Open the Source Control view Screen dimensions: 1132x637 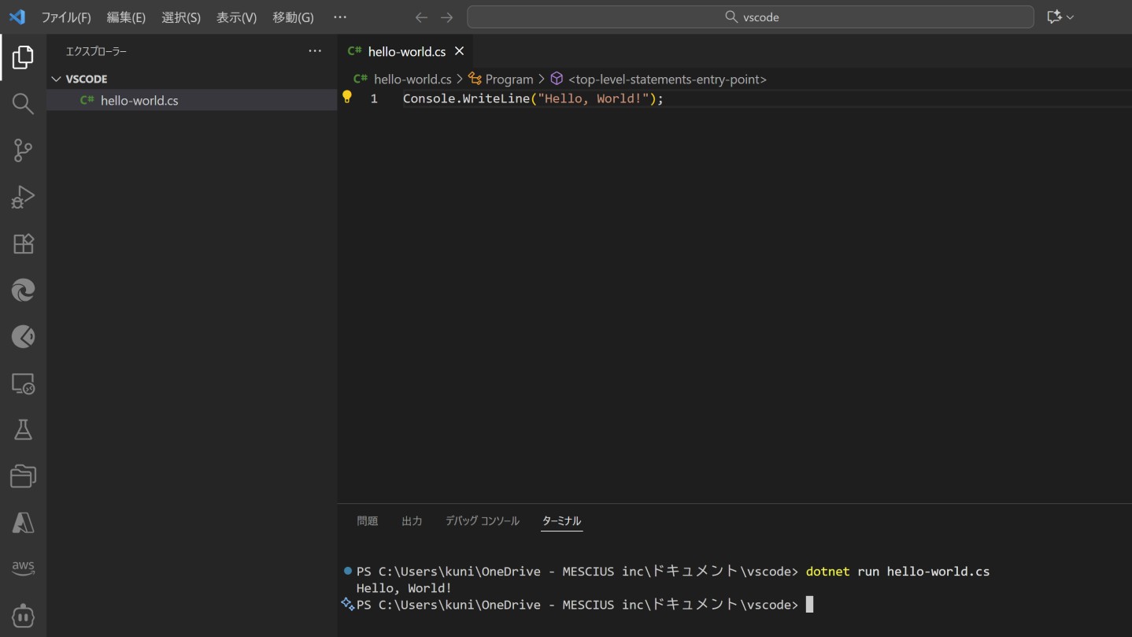[23, 150]
